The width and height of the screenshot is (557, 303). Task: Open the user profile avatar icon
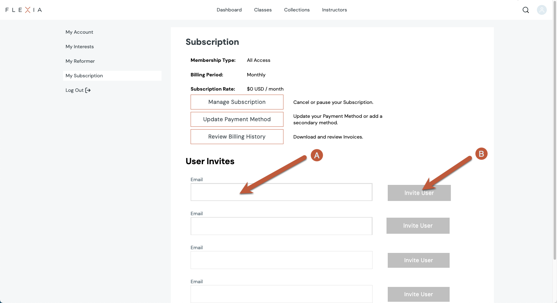[542, 10]
